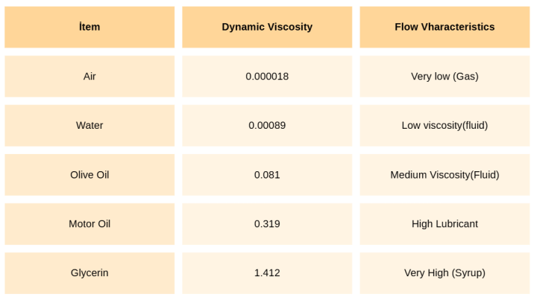The width and height of the screenshot is (537, 300).
Task: Select the Air cell
Action: pyautogui.click(x=89, y=76)
